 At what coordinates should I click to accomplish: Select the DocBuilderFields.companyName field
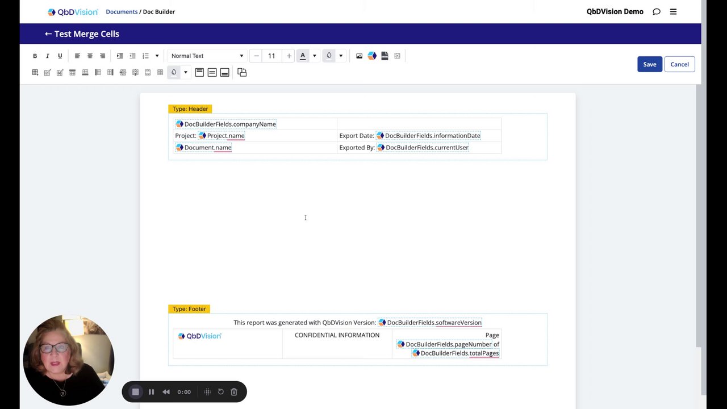(x=226, y=124)
